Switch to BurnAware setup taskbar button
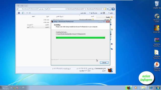 (129, 88)
